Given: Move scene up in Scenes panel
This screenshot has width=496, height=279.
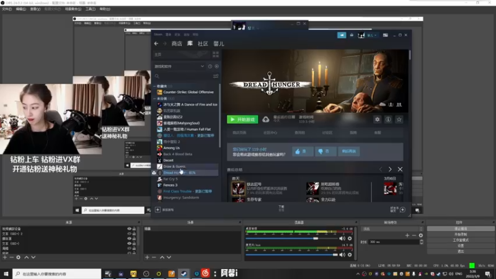Looking at the screenshot, I should pos(162,257).
